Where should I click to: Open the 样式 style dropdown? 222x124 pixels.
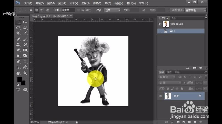coord(112,10)
